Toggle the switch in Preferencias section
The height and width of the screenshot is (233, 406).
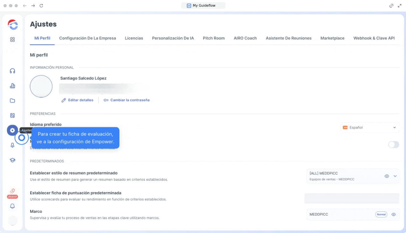[x=393, y=145]
